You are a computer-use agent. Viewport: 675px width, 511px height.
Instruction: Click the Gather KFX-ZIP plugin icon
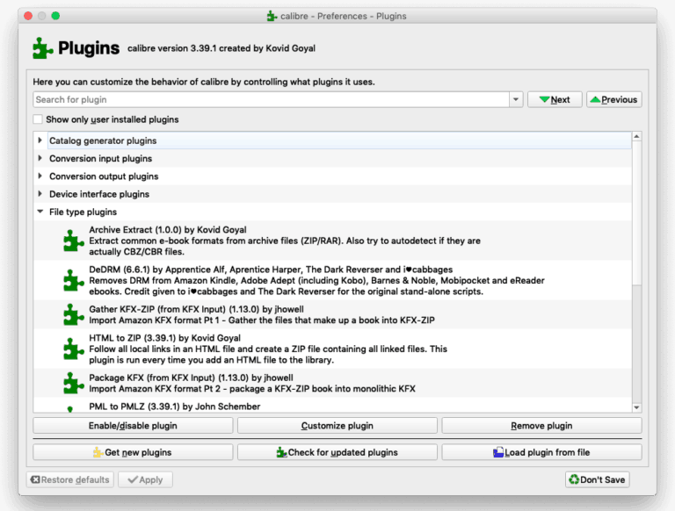pyautogui.click(x=74, y=314)
